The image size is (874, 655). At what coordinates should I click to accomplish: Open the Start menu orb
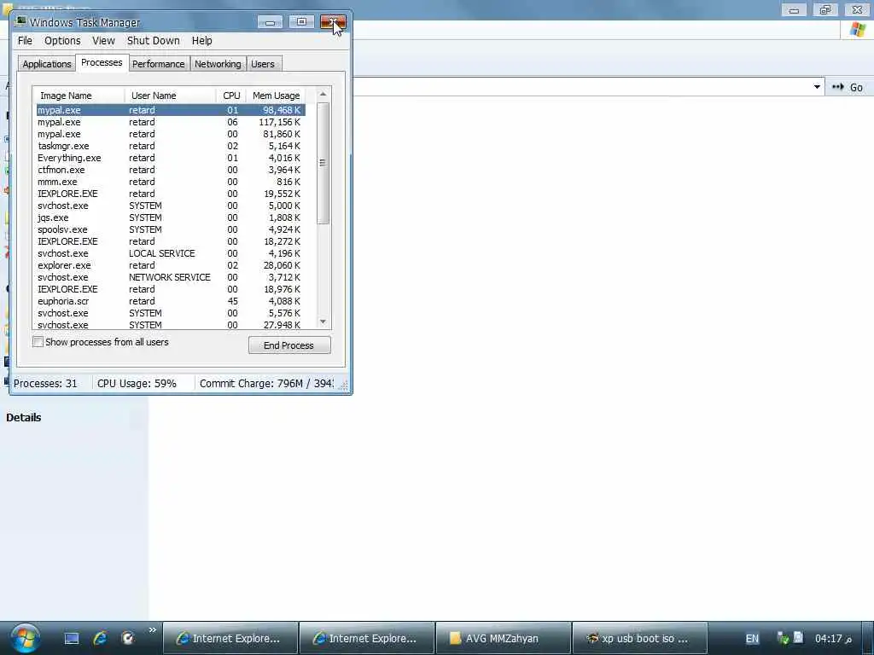click(x=25, y=638)
